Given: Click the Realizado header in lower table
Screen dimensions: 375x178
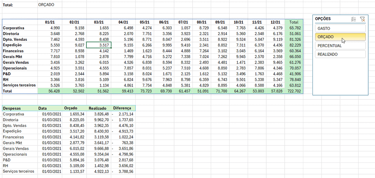Looking at the screenshot, I should point(99,108).
